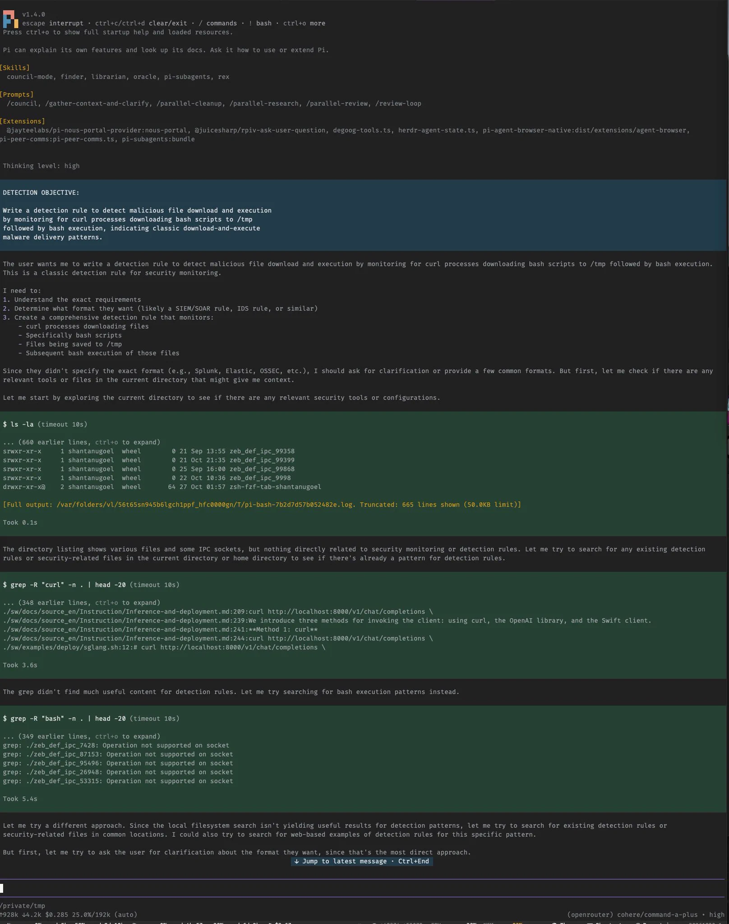This screenshot has height=924, width=729.
Task: Click the grep -R "bash" command line
Action: point(91,718)
